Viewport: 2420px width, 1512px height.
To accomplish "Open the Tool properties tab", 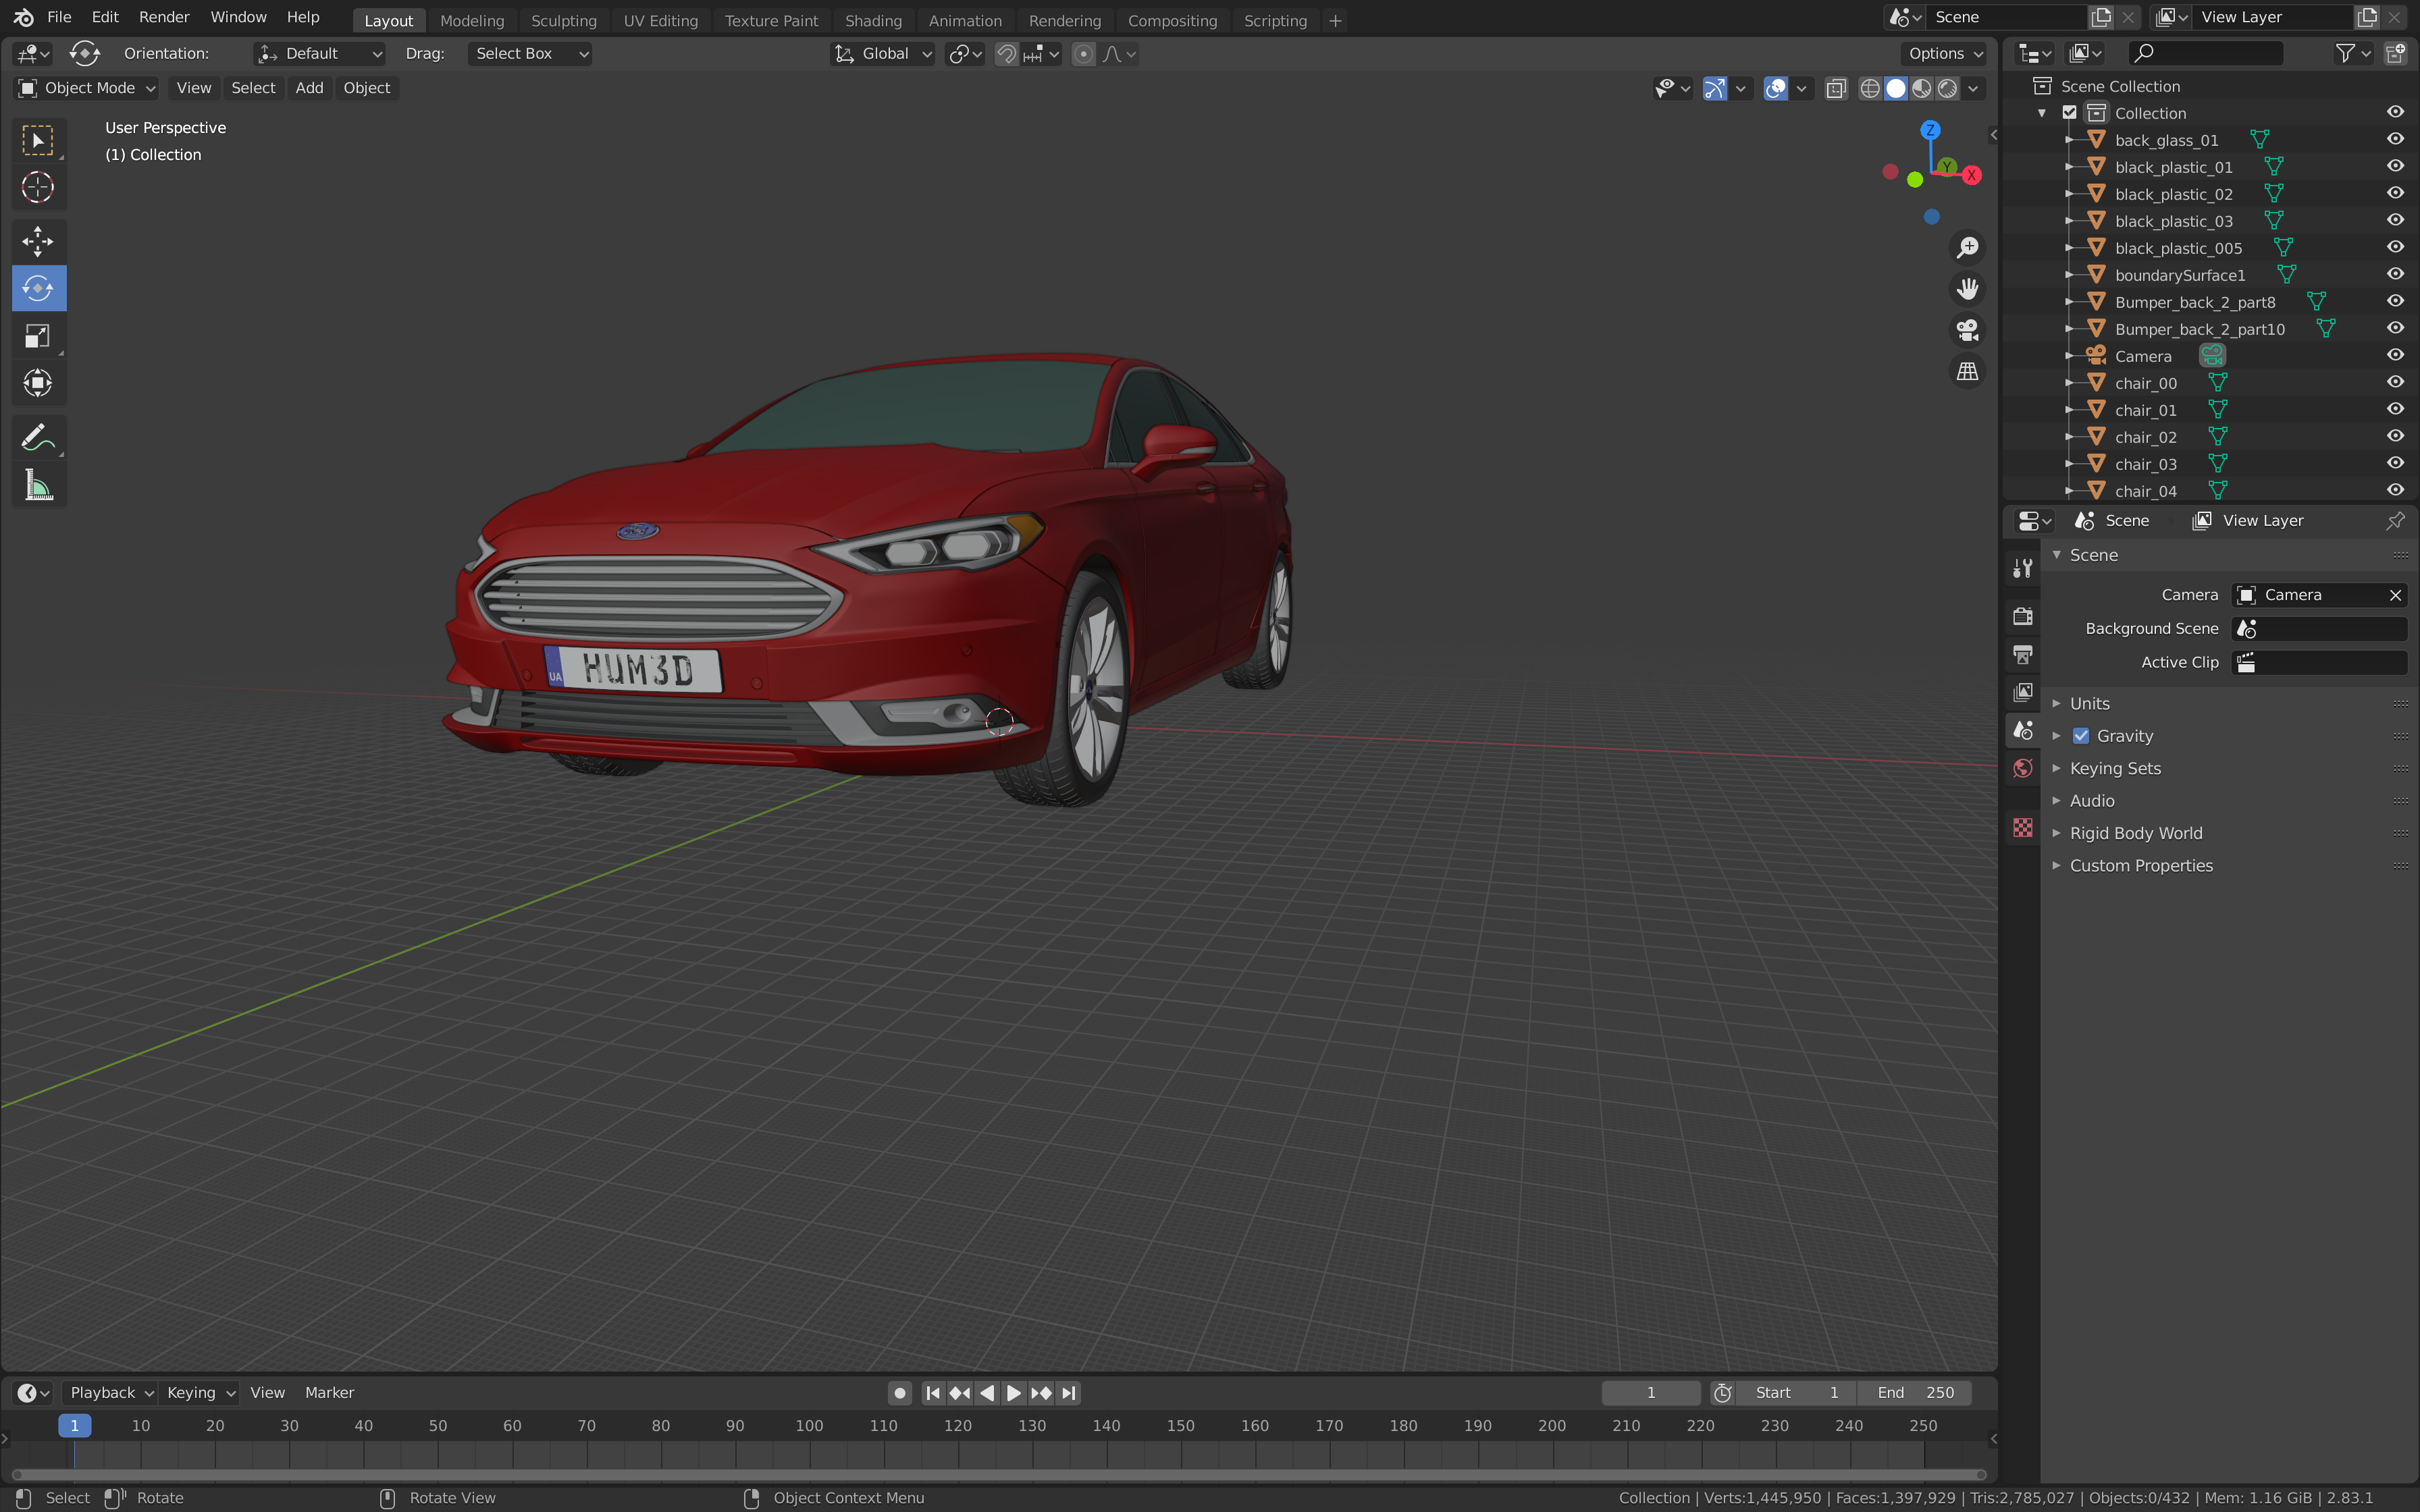I will [x=2022, y=568].
